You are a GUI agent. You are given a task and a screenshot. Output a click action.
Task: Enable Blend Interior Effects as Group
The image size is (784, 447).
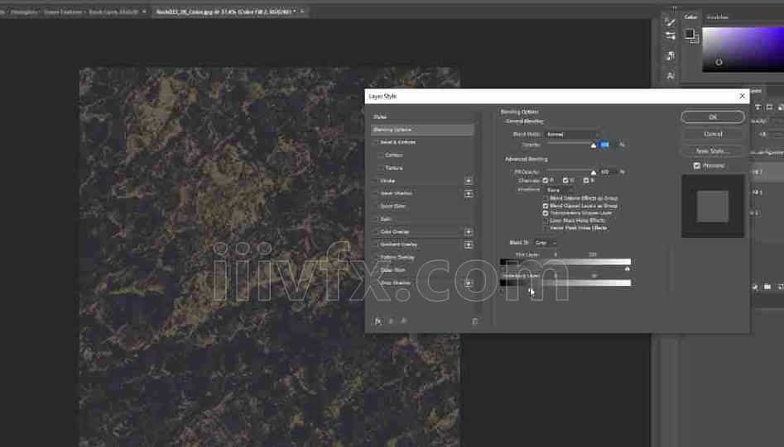click(x=546, y=199)
